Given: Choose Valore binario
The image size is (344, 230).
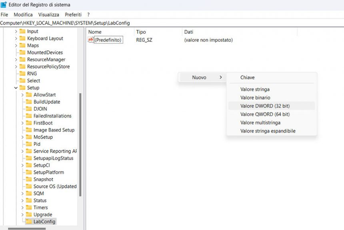Looking at the screenshot, I should [272, 97].
